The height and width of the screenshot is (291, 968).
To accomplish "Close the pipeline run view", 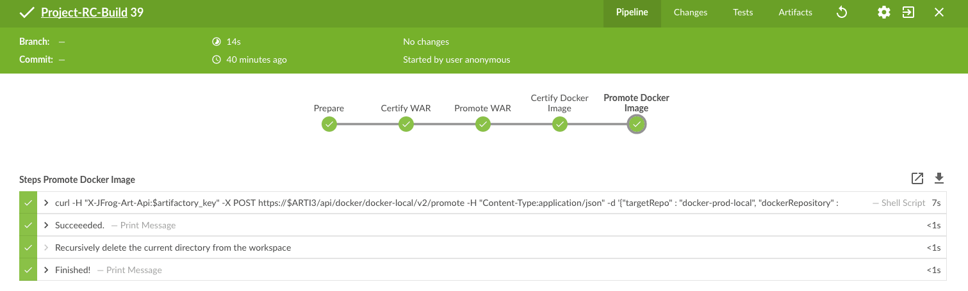I will [939, 12].
